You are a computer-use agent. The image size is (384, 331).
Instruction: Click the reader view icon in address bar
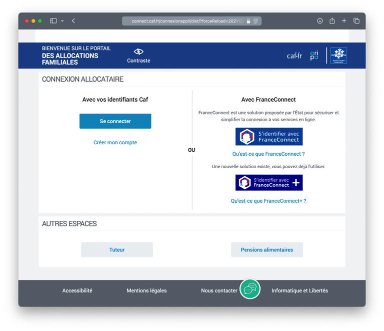point(255,21)
